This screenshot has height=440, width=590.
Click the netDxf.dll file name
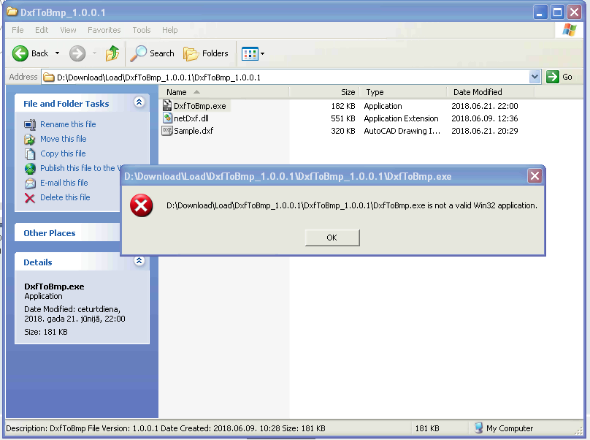click(x=191, y=118)
